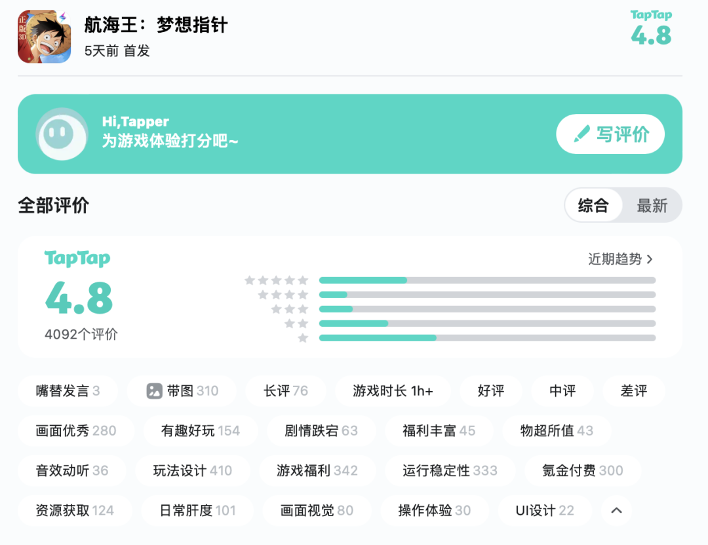Click TapTap logo in rating card

77,259
